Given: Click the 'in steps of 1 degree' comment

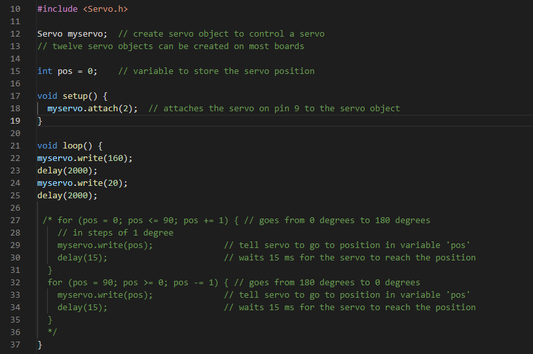Looking at the screenshot, I should [x=115, y=233].
